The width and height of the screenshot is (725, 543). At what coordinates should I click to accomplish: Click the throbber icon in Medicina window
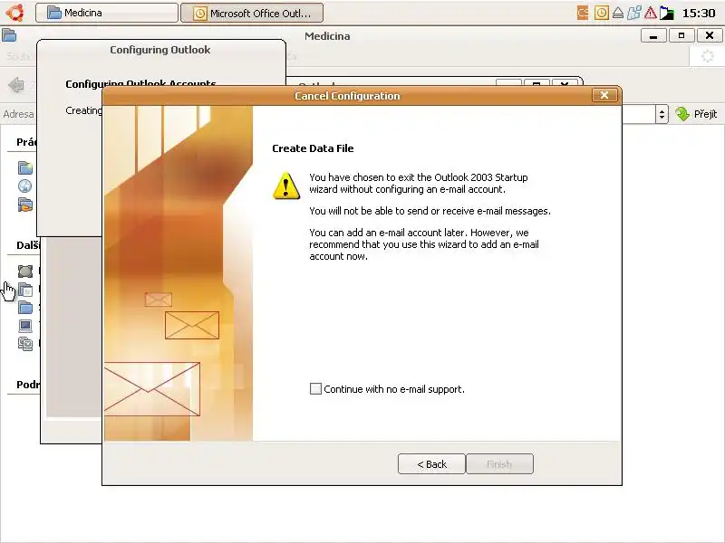pos(707,56)
